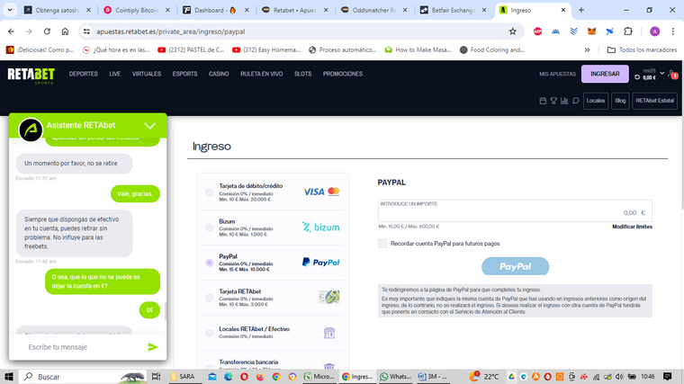Open the How to Make Masa bookmark
Image resolution: width=684 pixels, height=384 pixels.
[x=418, y=49]
